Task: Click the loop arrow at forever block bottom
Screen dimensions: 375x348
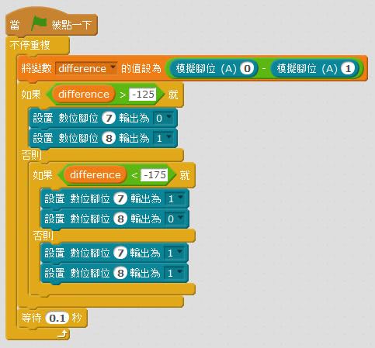Action: pos(62,334)
